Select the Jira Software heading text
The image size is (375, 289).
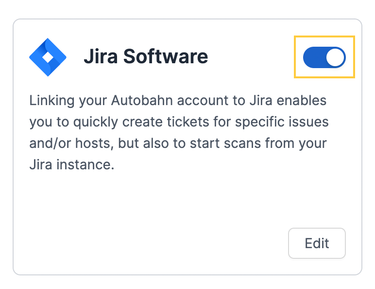pos(146,56)
